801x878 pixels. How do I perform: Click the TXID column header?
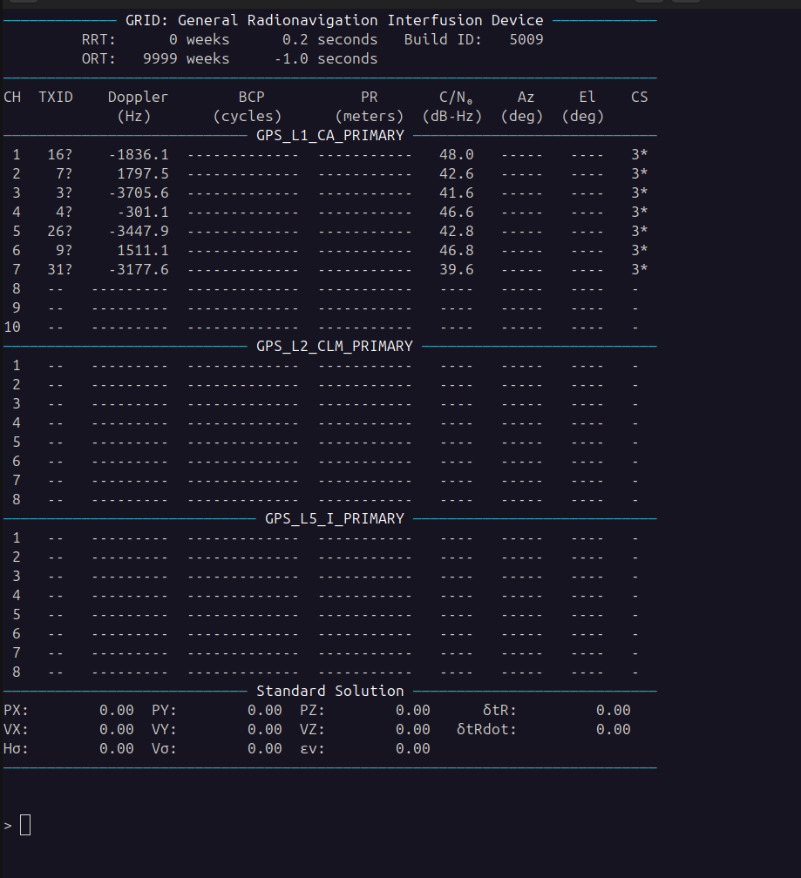[56, 98]
